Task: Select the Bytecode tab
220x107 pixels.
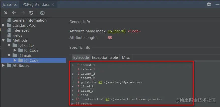Action: (x=81, y=58)
